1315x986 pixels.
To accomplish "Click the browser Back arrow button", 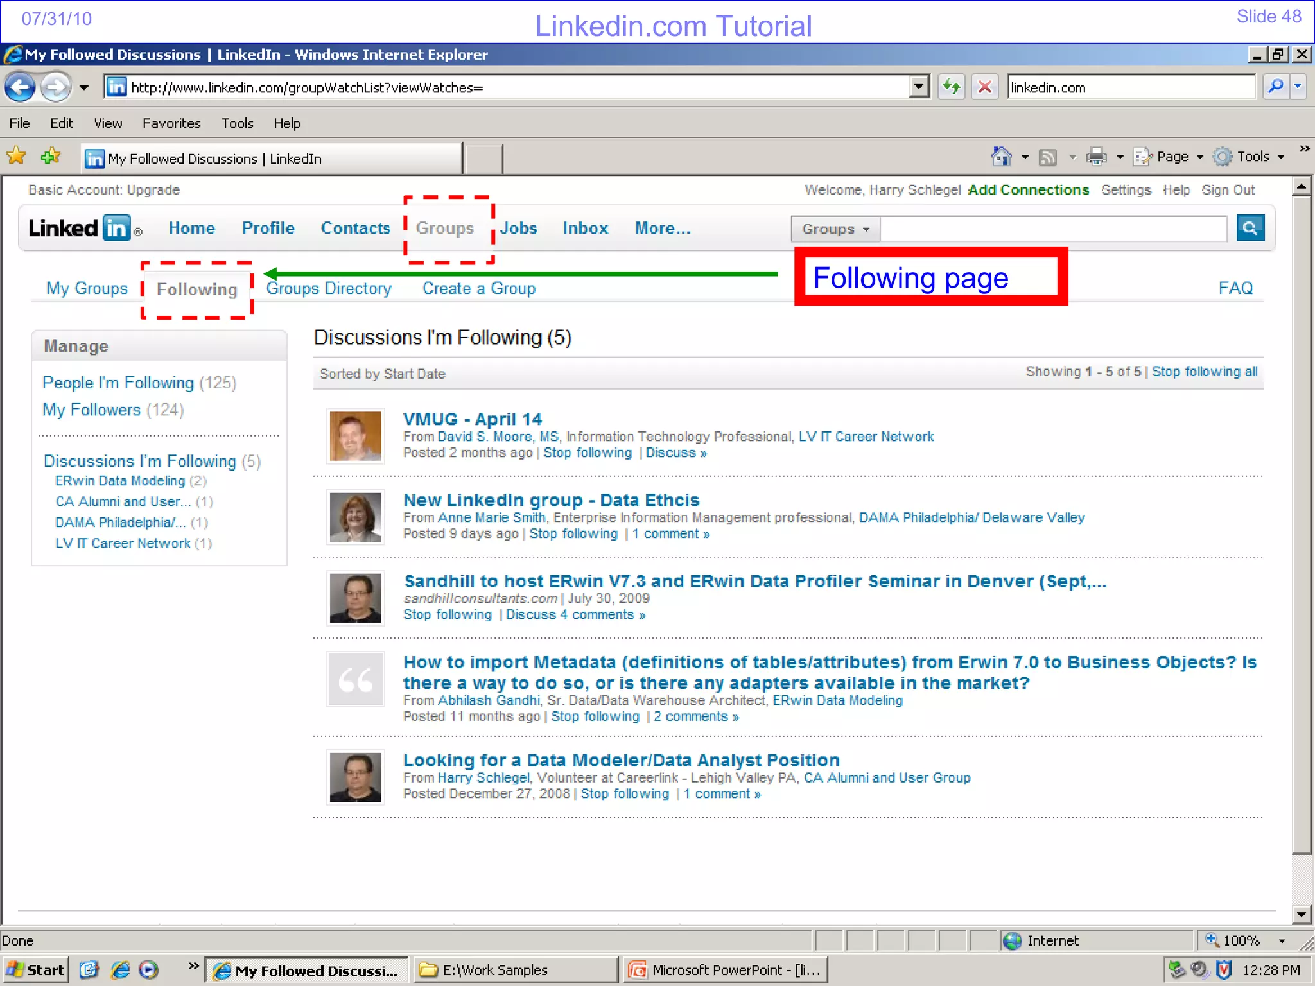I will (x=20, y=87).
